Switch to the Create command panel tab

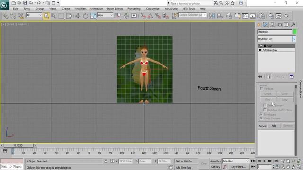[x=258, y=25]
